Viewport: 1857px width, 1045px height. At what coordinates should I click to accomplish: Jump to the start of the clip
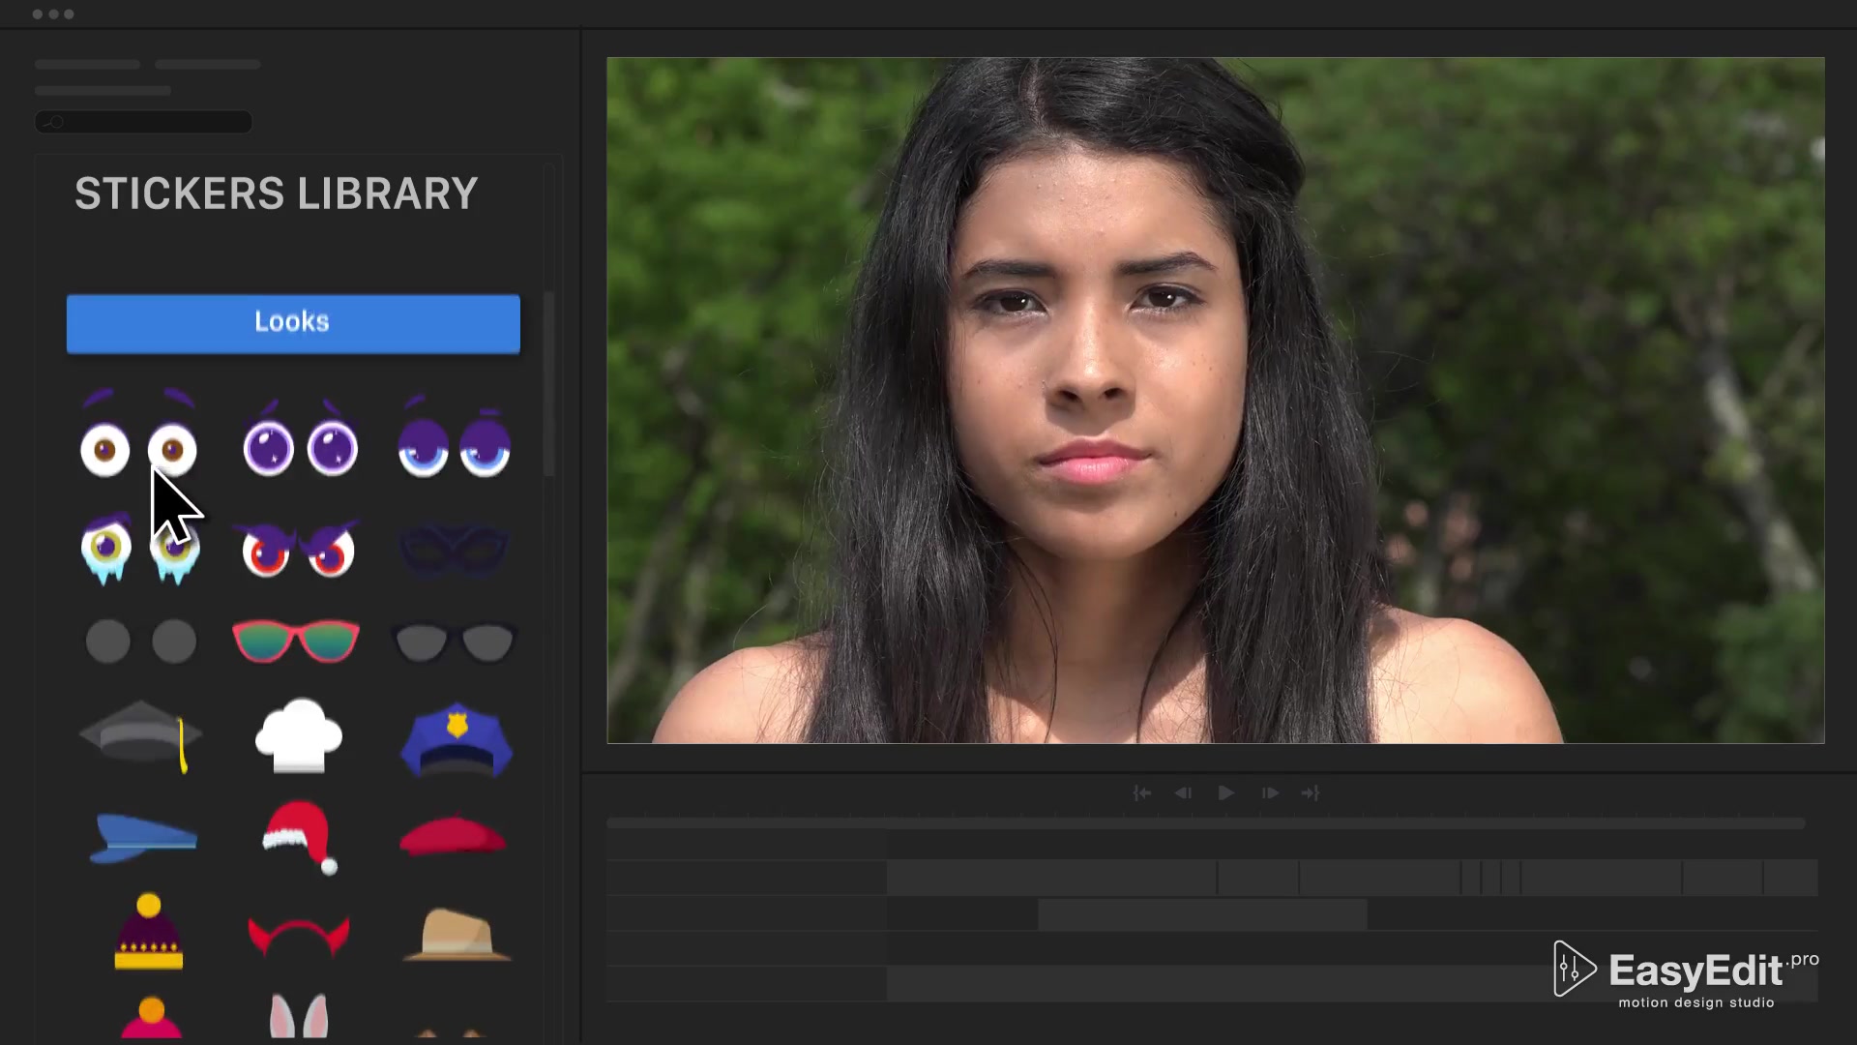(x=1141, y=792)
